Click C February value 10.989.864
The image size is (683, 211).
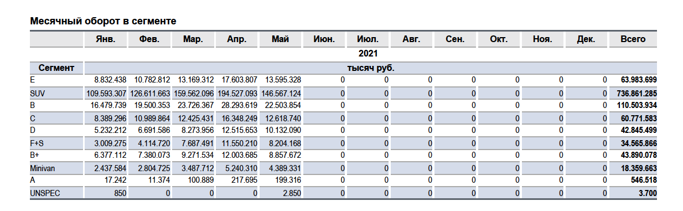[152, 119]
